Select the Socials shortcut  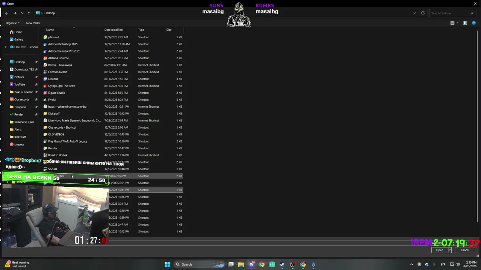point(53,169)
